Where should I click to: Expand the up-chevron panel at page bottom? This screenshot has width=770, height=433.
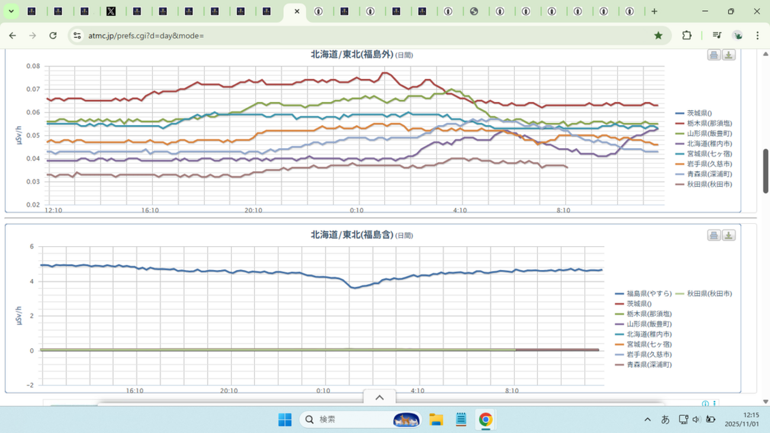380,397
